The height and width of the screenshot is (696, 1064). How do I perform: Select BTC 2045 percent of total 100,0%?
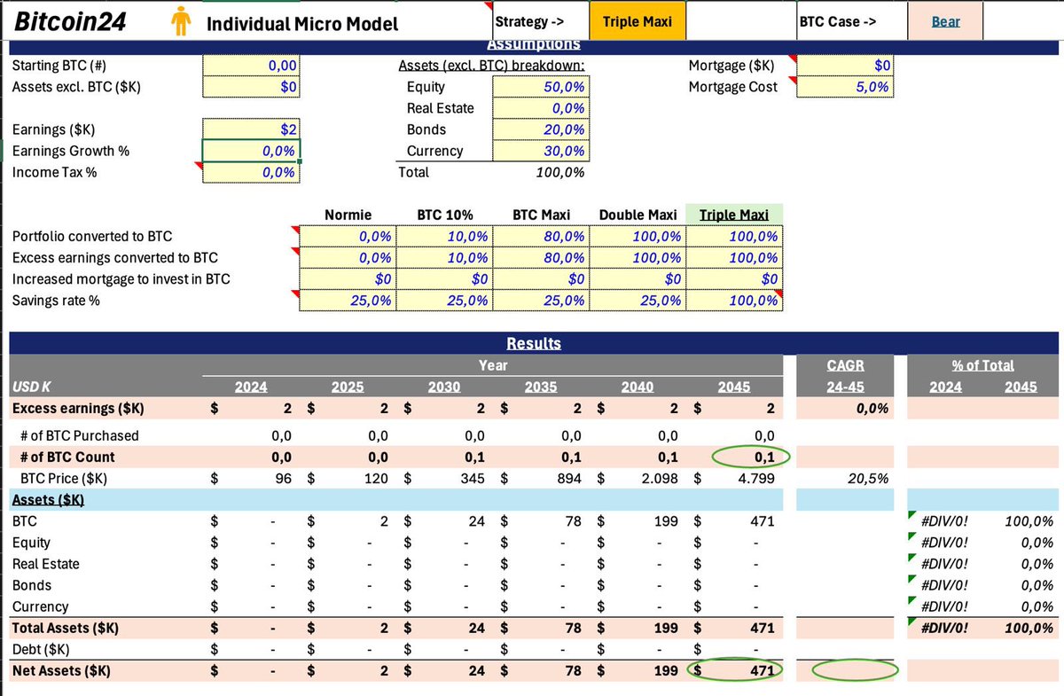pos(1020,520)
